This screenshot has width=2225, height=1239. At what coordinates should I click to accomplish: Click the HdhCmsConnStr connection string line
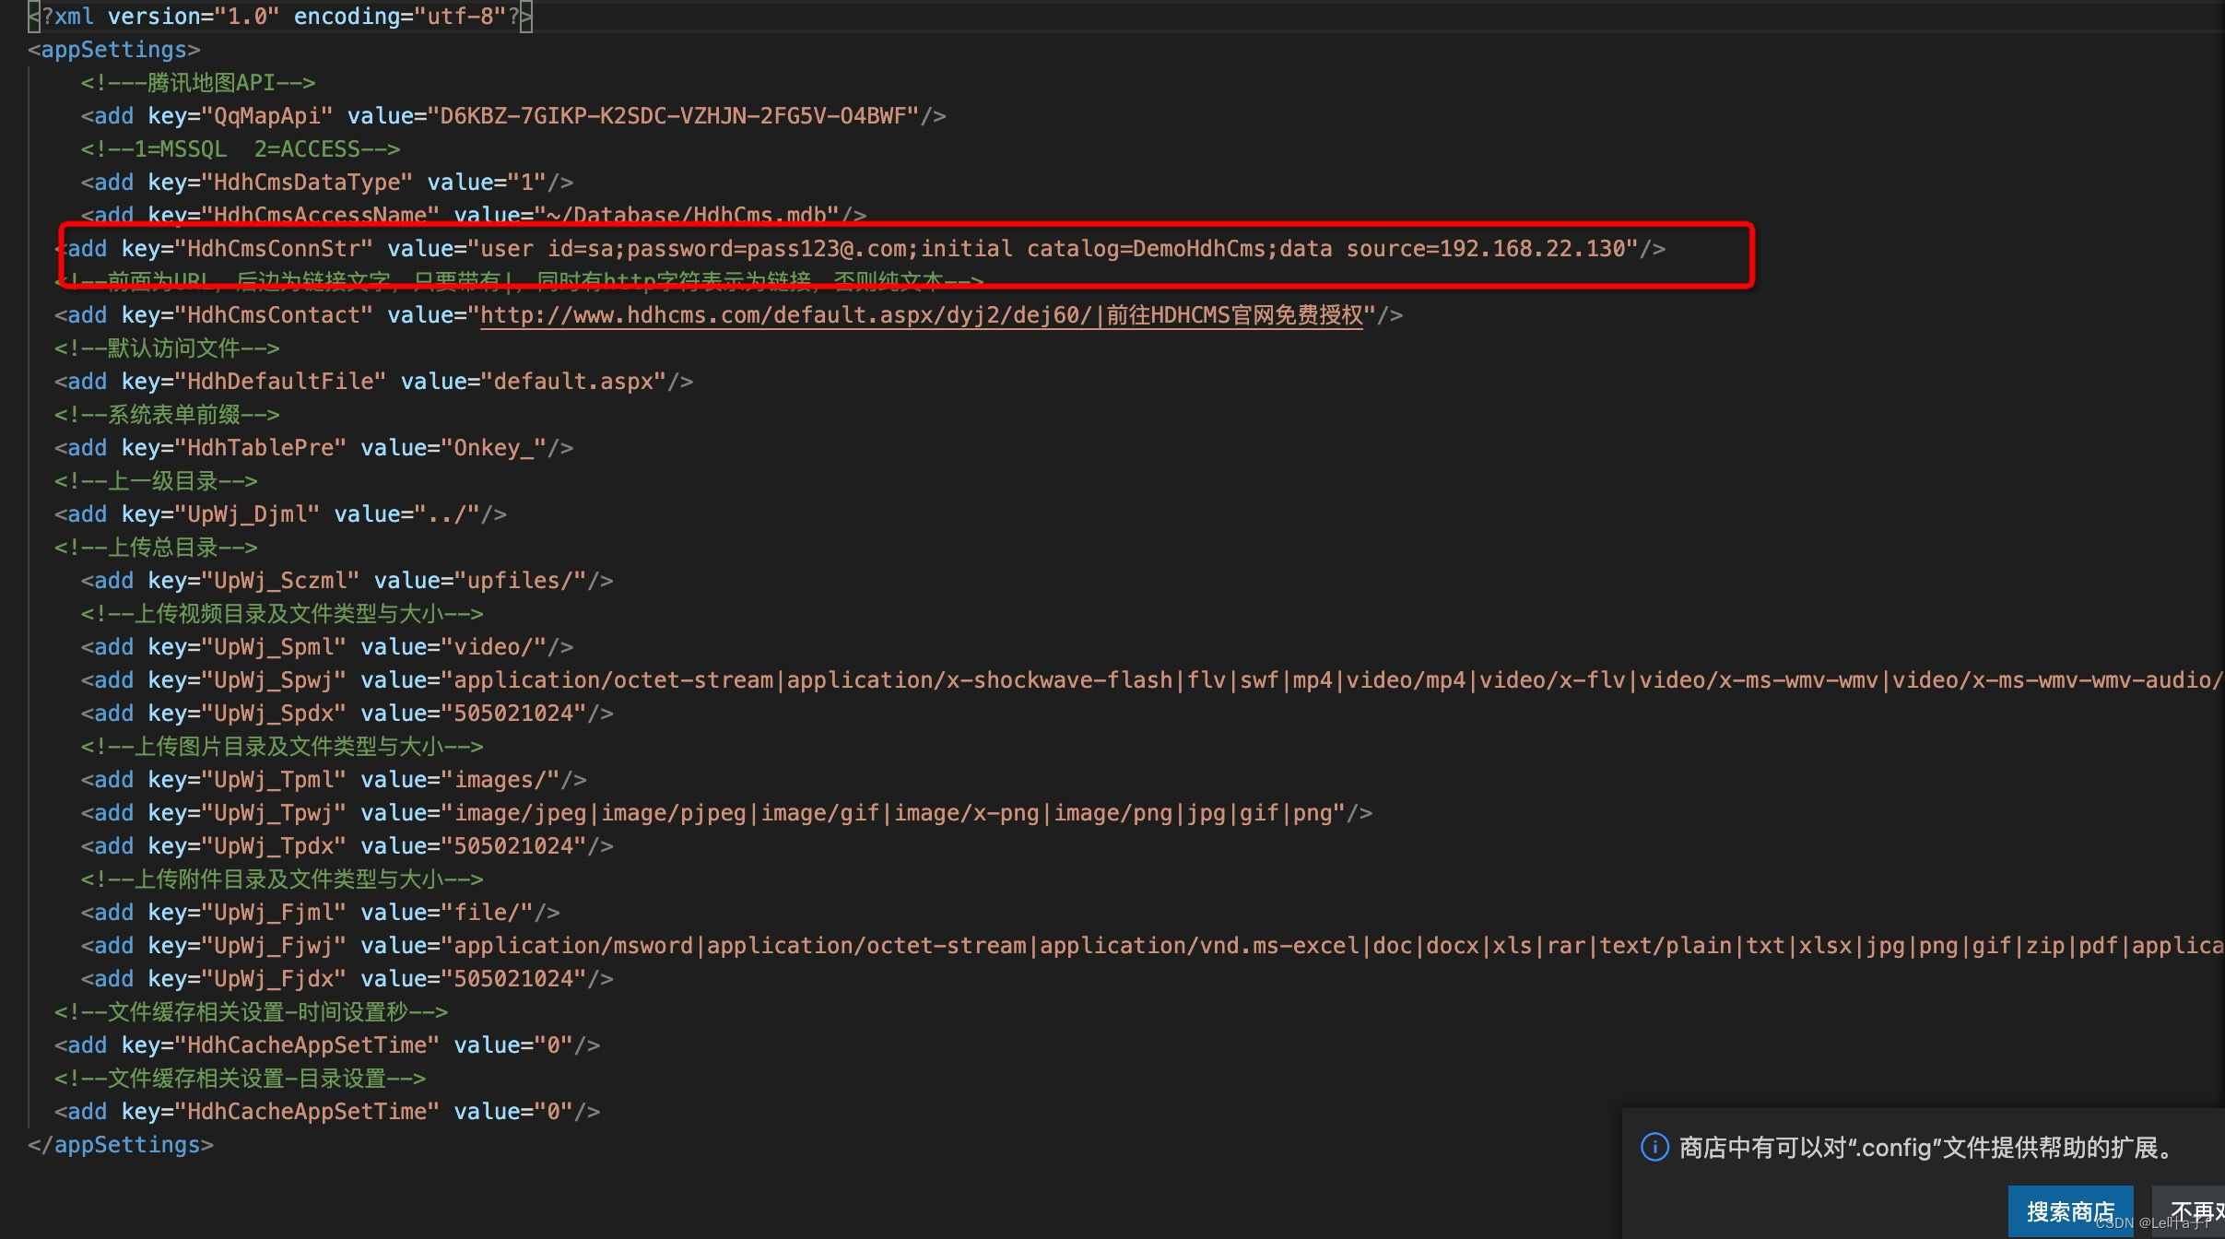860,249
